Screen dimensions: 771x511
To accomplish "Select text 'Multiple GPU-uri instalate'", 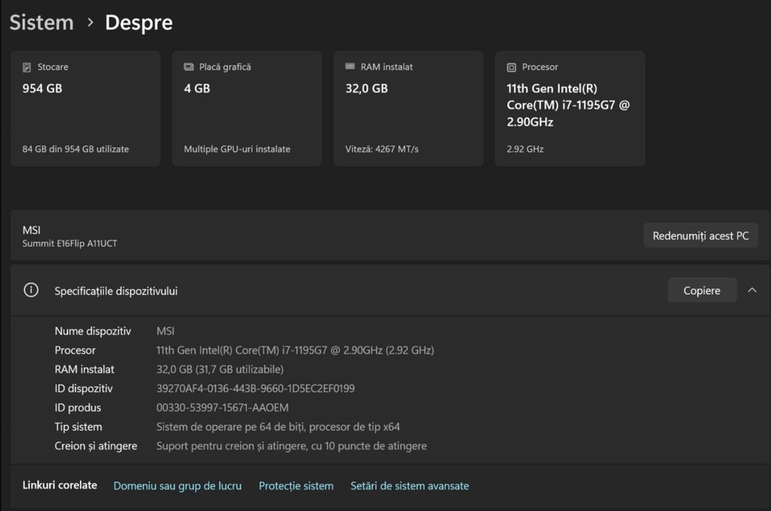I will pyautogui.click(x=237, y=149).
